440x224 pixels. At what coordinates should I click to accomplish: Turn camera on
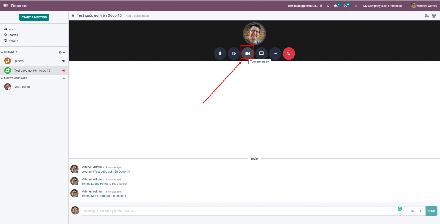point(247,53)
